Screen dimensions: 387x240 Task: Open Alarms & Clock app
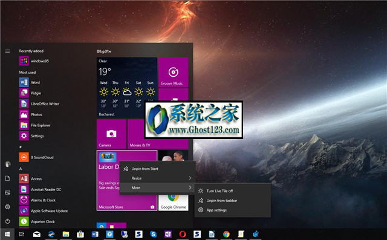point(37,200)
